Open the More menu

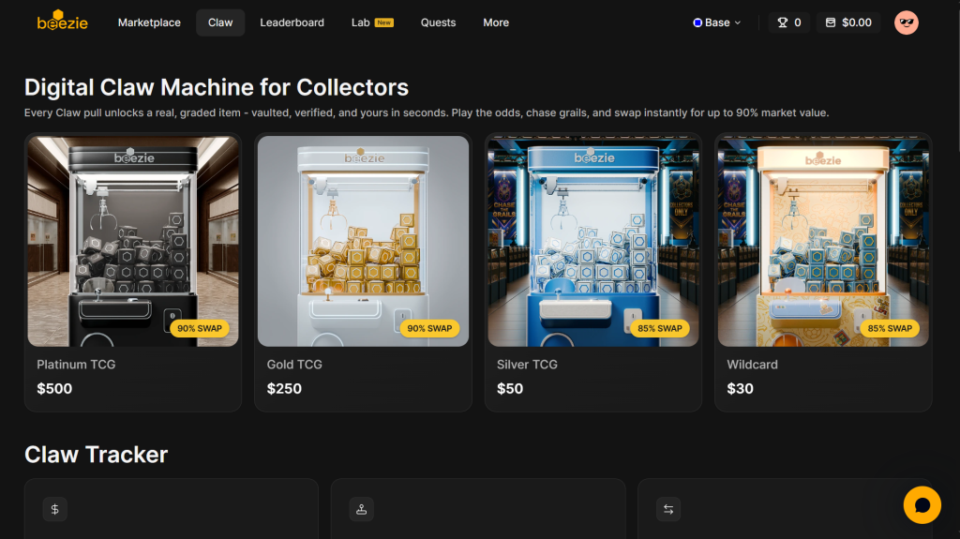tap(496, 22)
